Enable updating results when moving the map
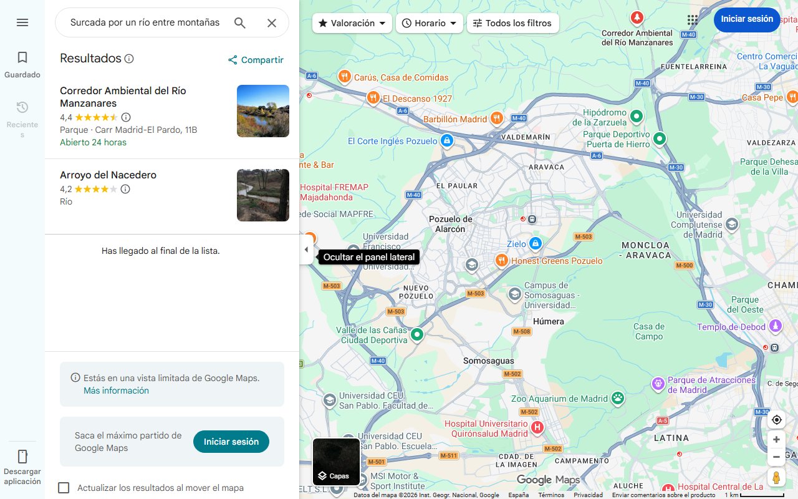 coord(64,488)
